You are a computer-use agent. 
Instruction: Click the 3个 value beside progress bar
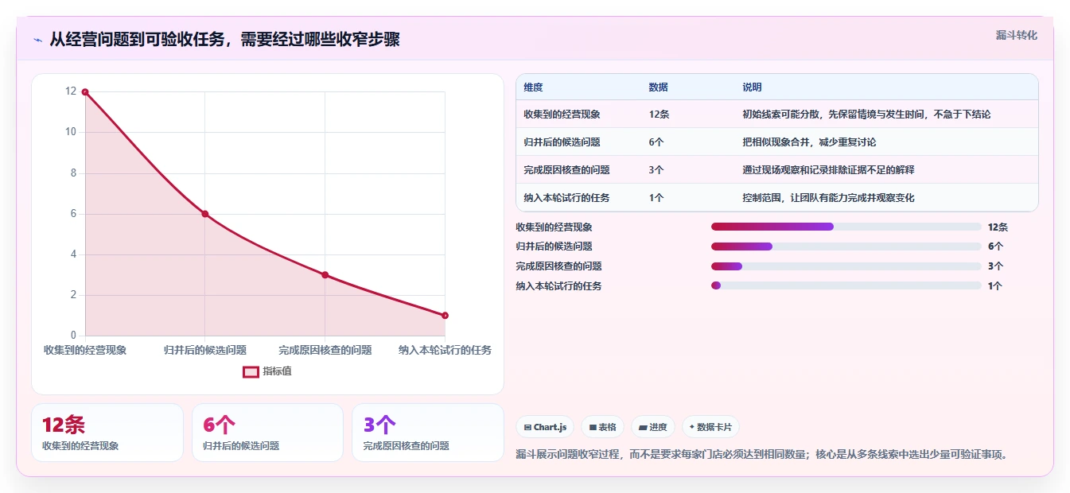[995, 266]
